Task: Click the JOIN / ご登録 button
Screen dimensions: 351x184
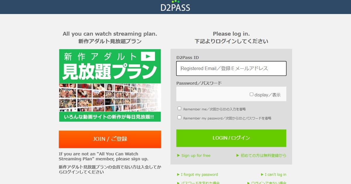Action: (110, 139)
